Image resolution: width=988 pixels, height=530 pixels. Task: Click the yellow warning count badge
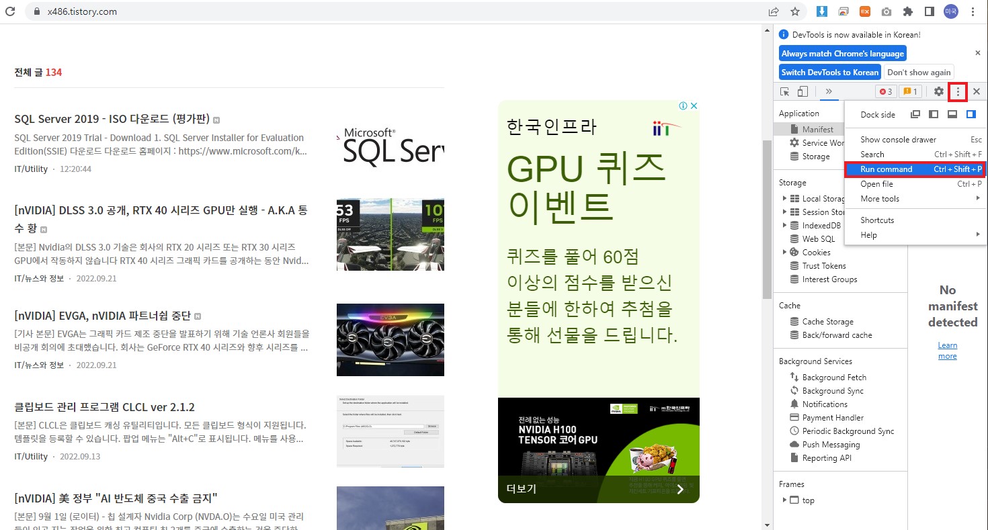pyautogui.click(x=910, y=91)
